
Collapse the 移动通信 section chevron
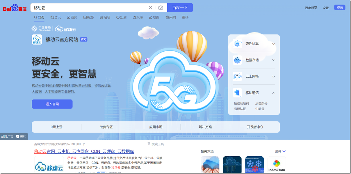[274, 93]
